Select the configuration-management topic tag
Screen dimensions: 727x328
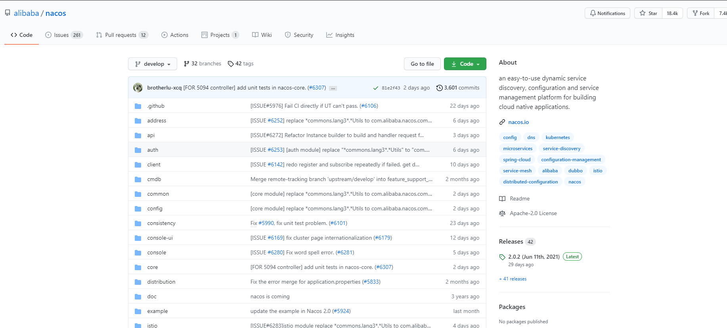tap(571, 160)
